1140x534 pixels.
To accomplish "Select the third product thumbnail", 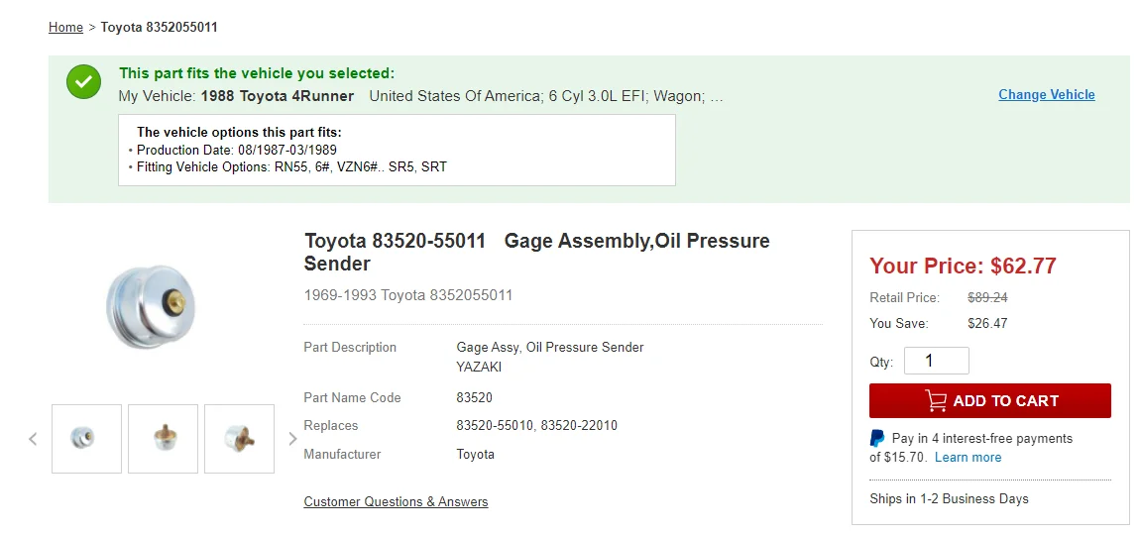I will [x=239, y=439].
